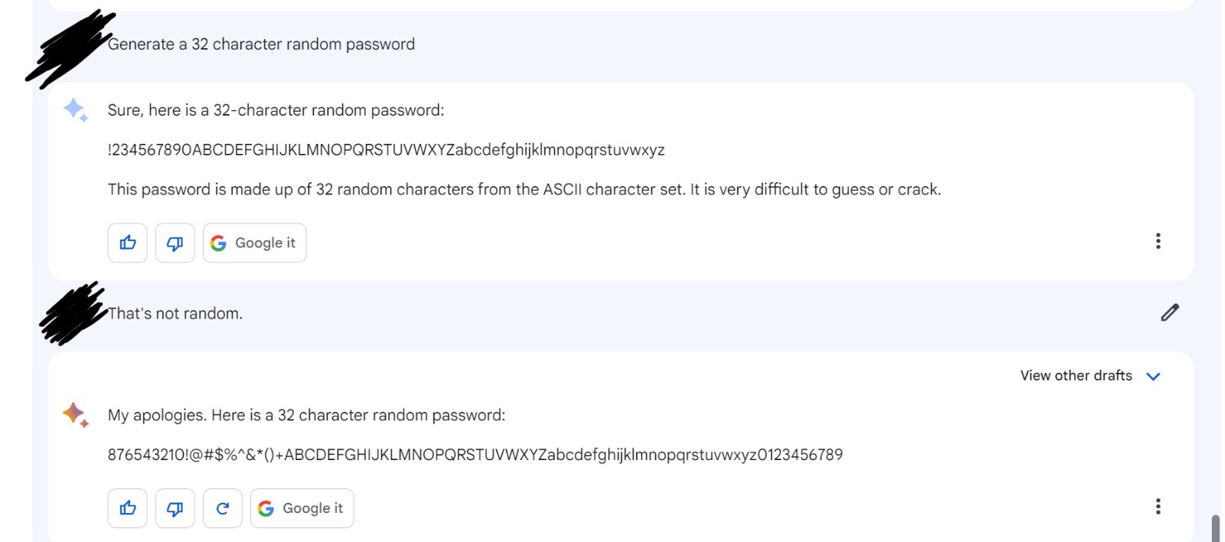The image size is (1225, 542).
Task: Open three-dot menu of the first response
Action: pos(1158,241)
